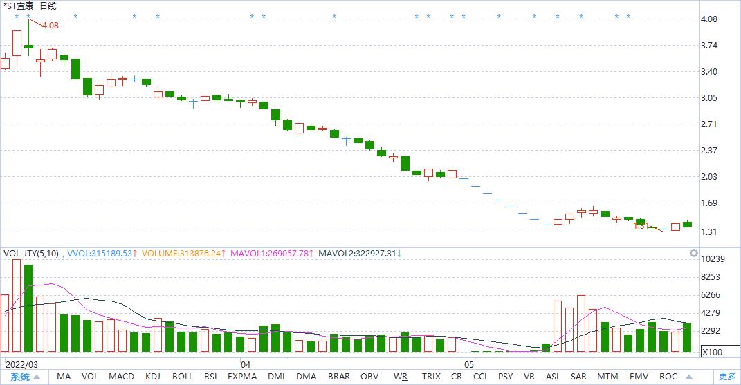Open the EMV indicator tab
Image resolution: width=741 pixels, height=385 pixels.
coord(639,377)
